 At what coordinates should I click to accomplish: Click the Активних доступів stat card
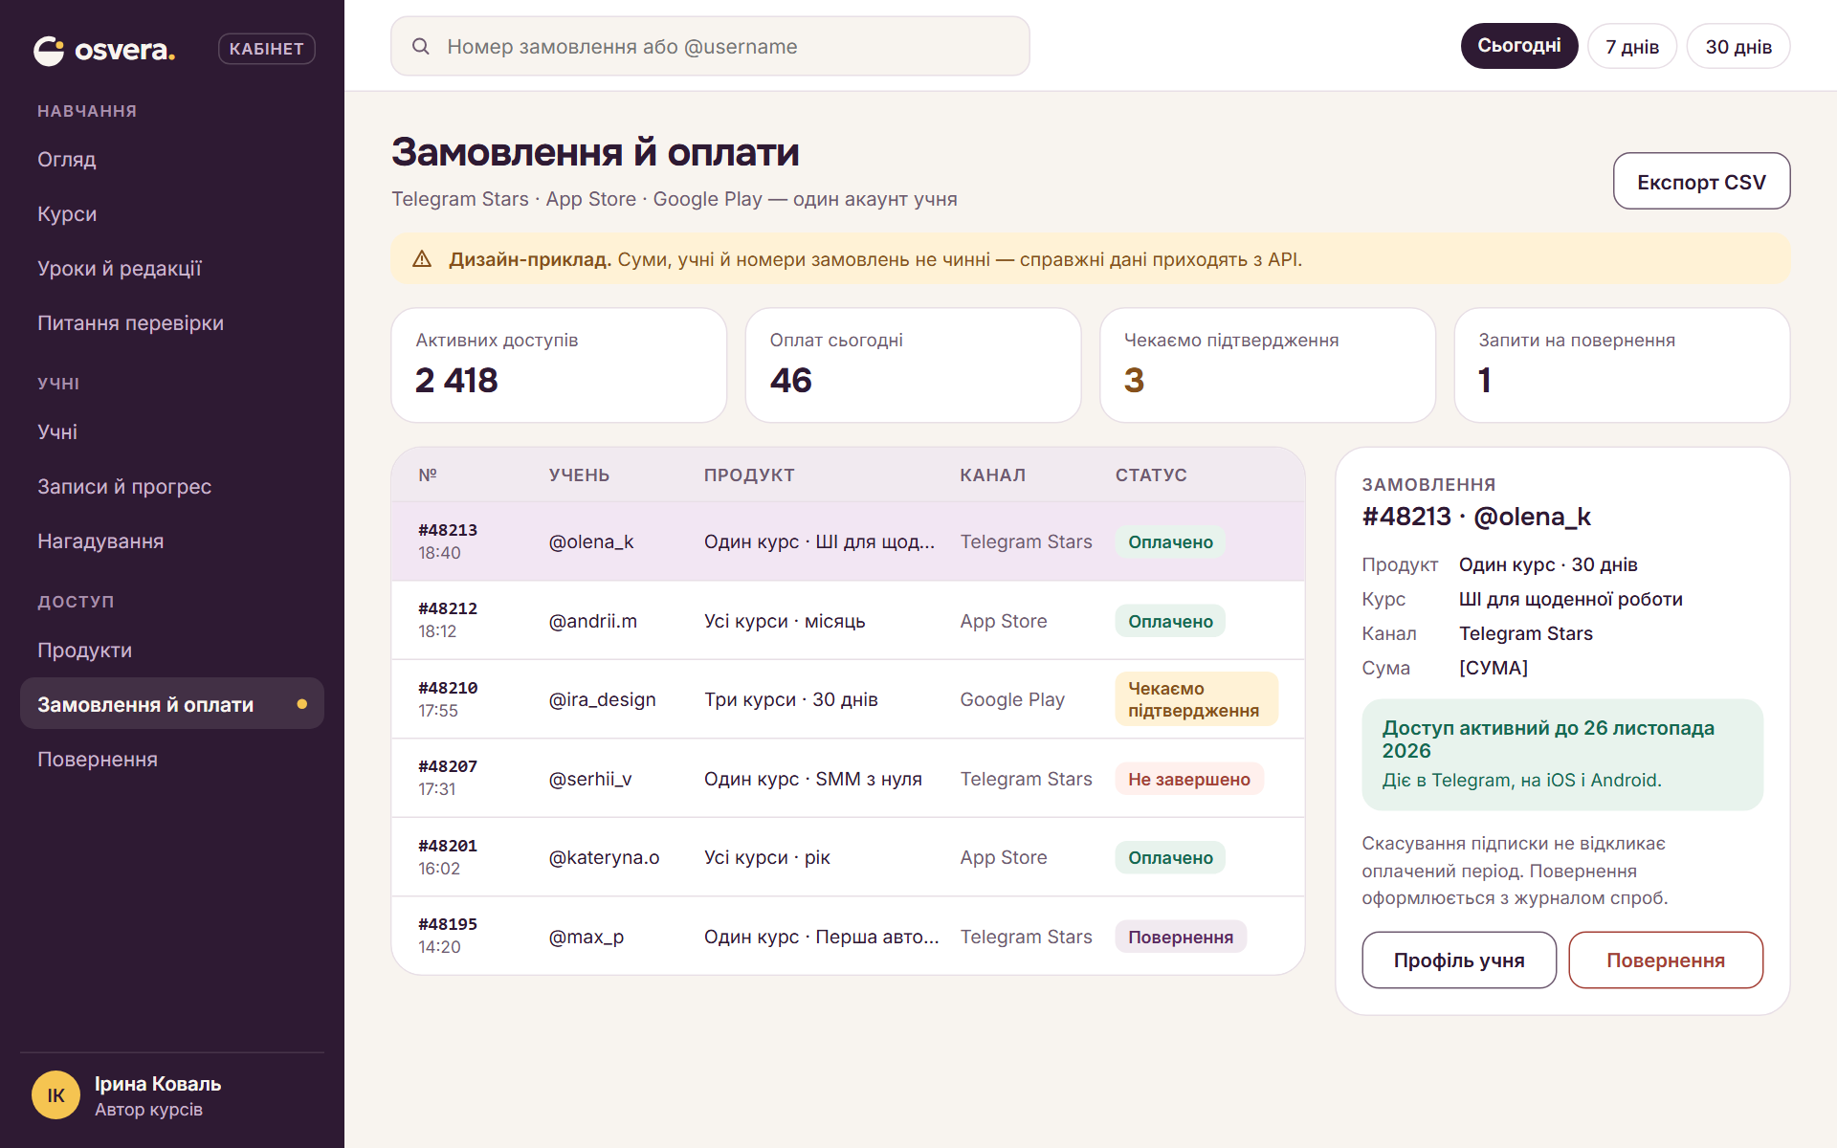[x=559, y=364]
